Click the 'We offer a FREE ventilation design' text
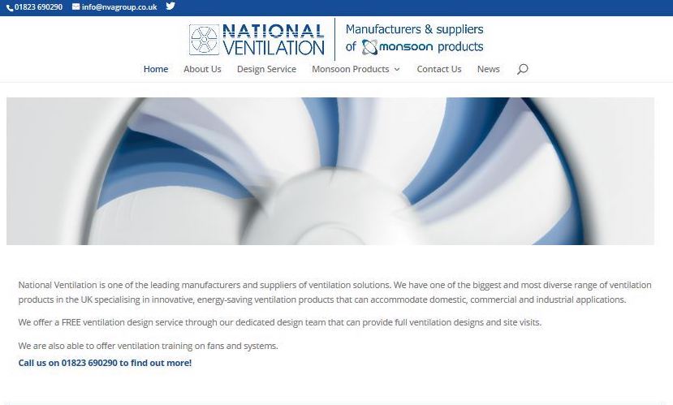Image resolution: width=673 pixels, height=405 pixels. click(x=280, y=322)
